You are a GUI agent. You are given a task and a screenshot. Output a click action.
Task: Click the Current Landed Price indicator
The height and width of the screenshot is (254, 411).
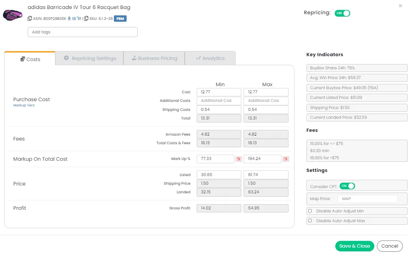[x=357, y=117]
